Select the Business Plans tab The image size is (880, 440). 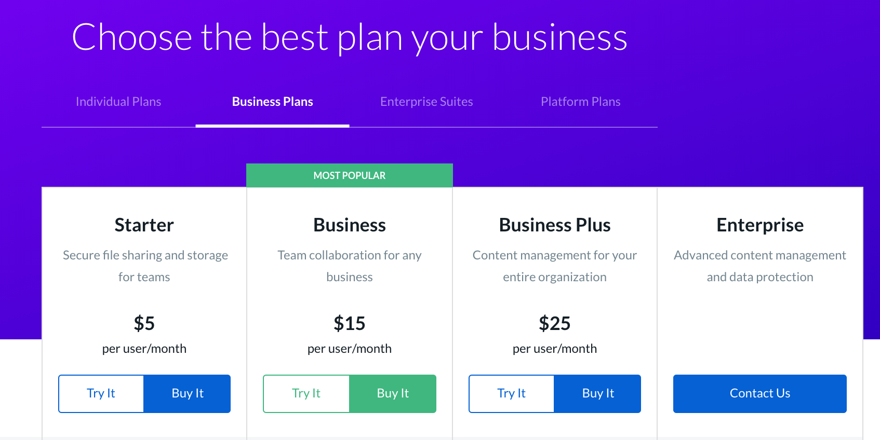pos(272,102)
